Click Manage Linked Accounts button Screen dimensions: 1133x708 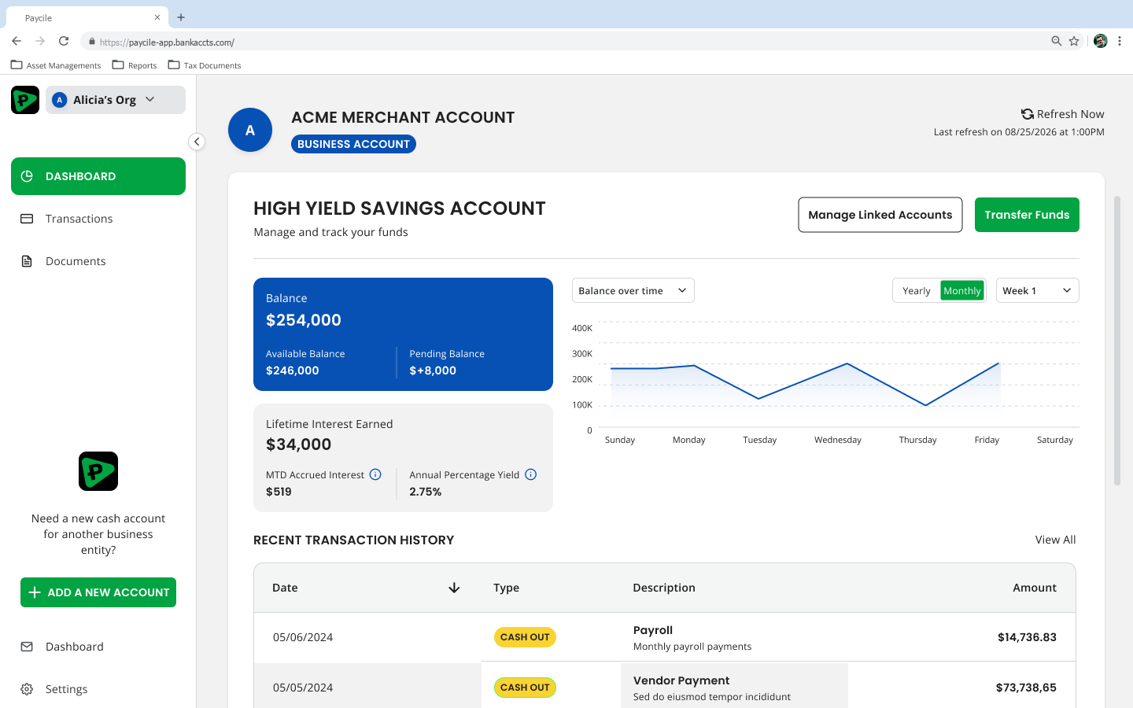pos(880,215)
